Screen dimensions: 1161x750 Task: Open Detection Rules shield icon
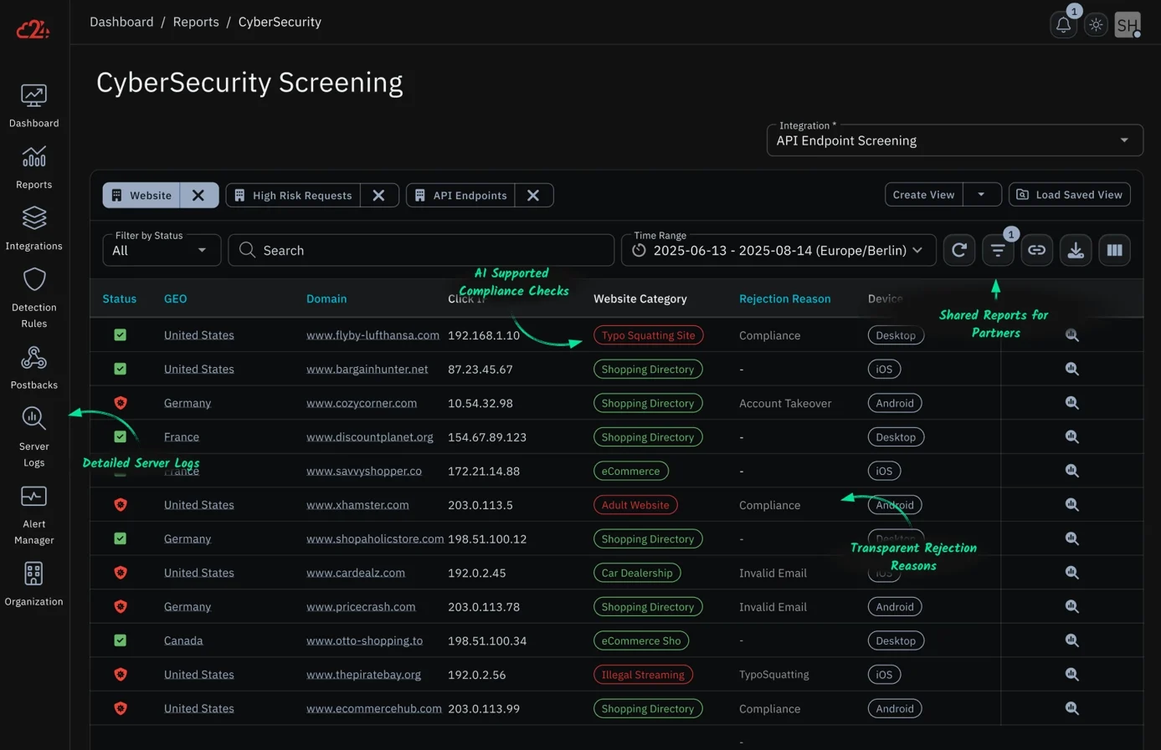pos(33,280)
